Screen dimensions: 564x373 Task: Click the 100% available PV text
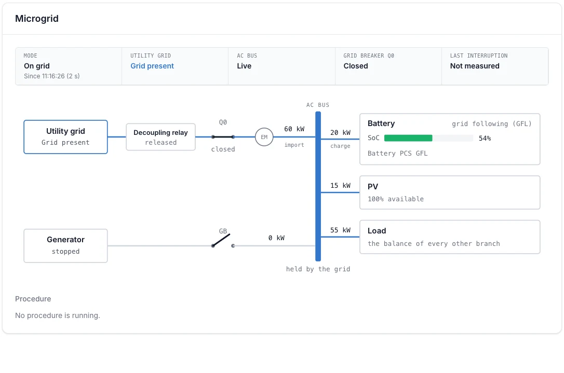(x=395, y=199)
